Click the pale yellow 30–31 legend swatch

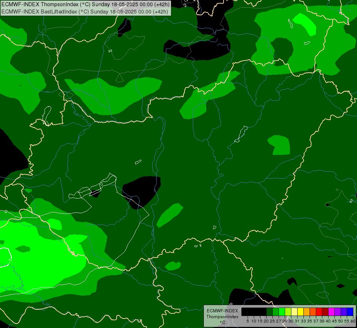(x=294, y=312)
